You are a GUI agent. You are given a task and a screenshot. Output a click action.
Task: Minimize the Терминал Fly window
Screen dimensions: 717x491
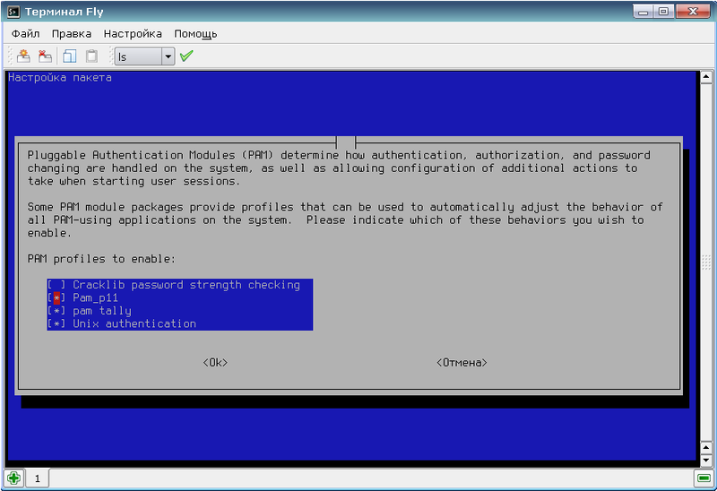pos(644,12)
